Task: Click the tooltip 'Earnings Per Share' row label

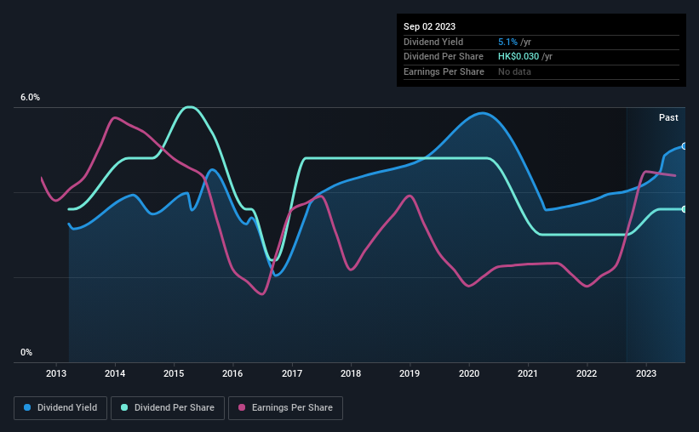Action: (444, 71)
